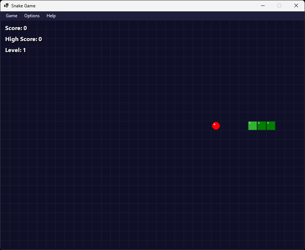Click the 'High Score: 0' label
The width and height of the screenshot is (305, 250).
(23, 39)
